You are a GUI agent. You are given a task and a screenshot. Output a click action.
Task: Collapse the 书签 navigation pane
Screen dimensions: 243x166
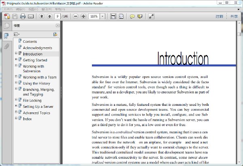pyautogui.click(x=58, y=25)
